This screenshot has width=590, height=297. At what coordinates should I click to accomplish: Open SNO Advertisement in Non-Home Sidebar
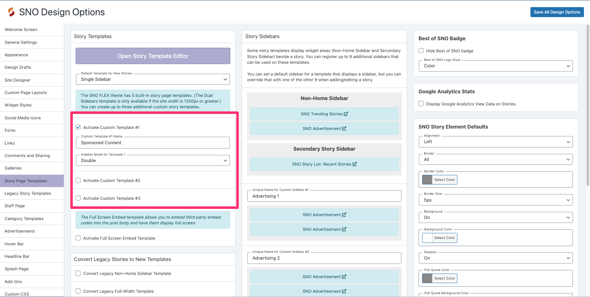click(x=324, y=129)
